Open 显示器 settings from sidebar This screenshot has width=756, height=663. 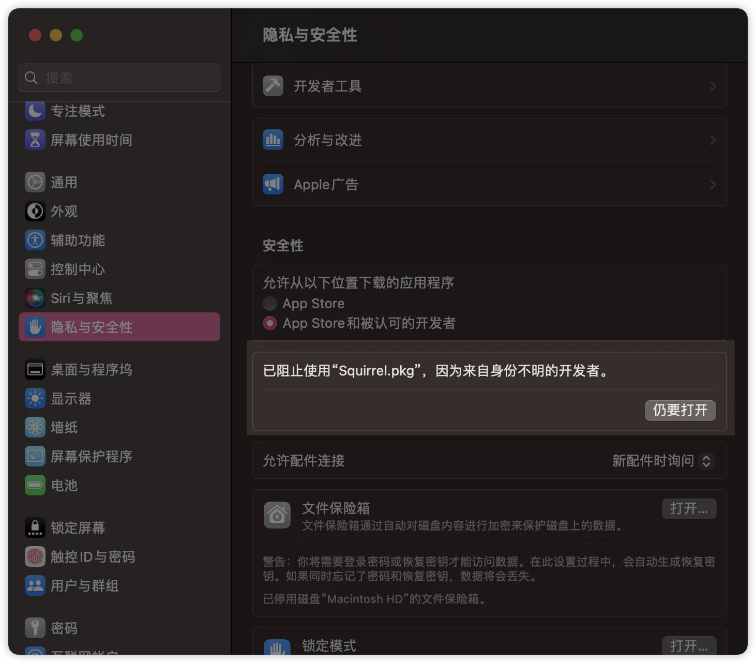tap(119, 398)
